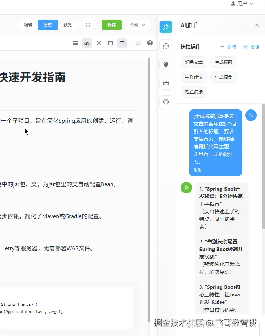Click the help question mark icon
This screenshot has width=265, height=336.
[x=150, y=43]
